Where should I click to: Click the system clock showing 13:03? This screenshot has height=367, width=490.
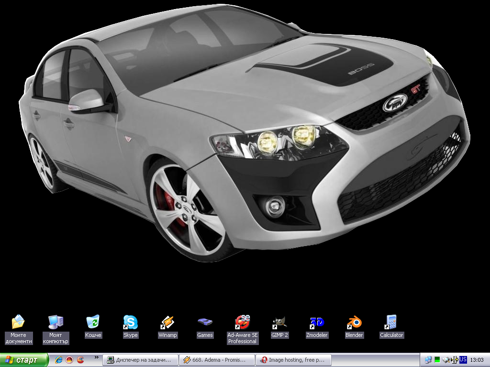click(x=477, y=360)
